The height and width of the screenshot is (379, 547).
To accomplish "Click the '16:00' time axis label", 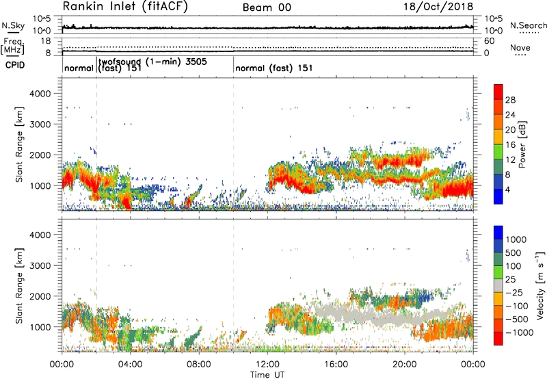I will [x=336, y=365].
